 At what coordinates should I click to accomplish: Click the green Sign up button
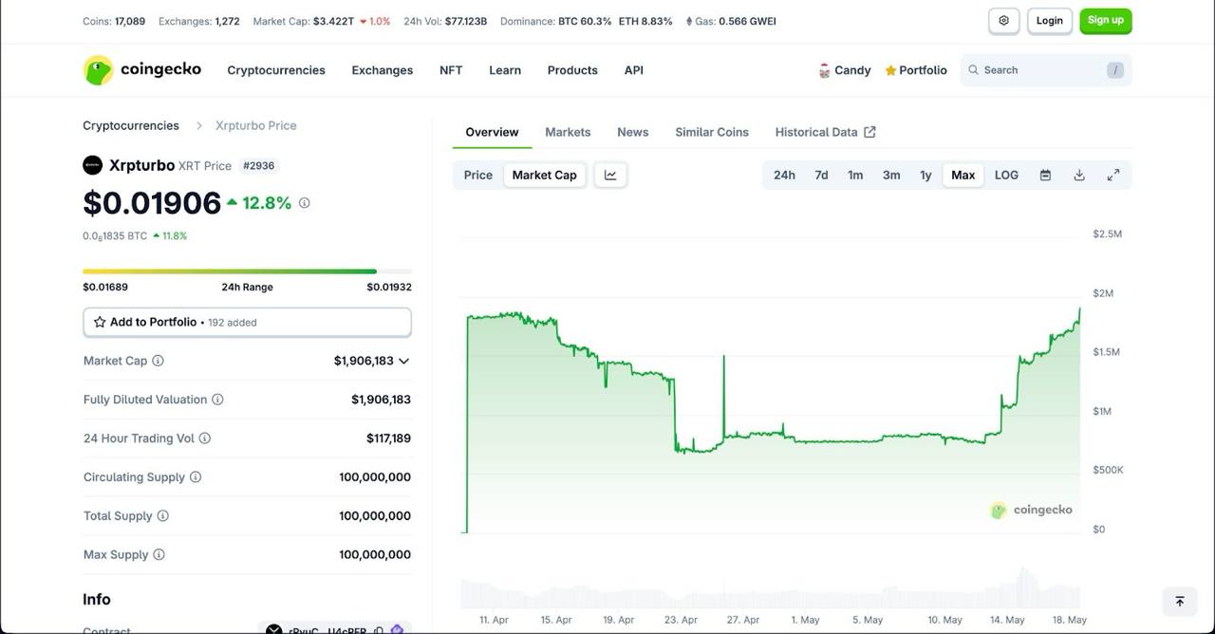[x=1105, y=19]
